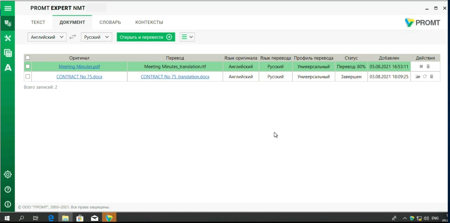Screen dimensions: 450x223
Task: Expand the list options dropdown menu
Action: pos(187,37)
